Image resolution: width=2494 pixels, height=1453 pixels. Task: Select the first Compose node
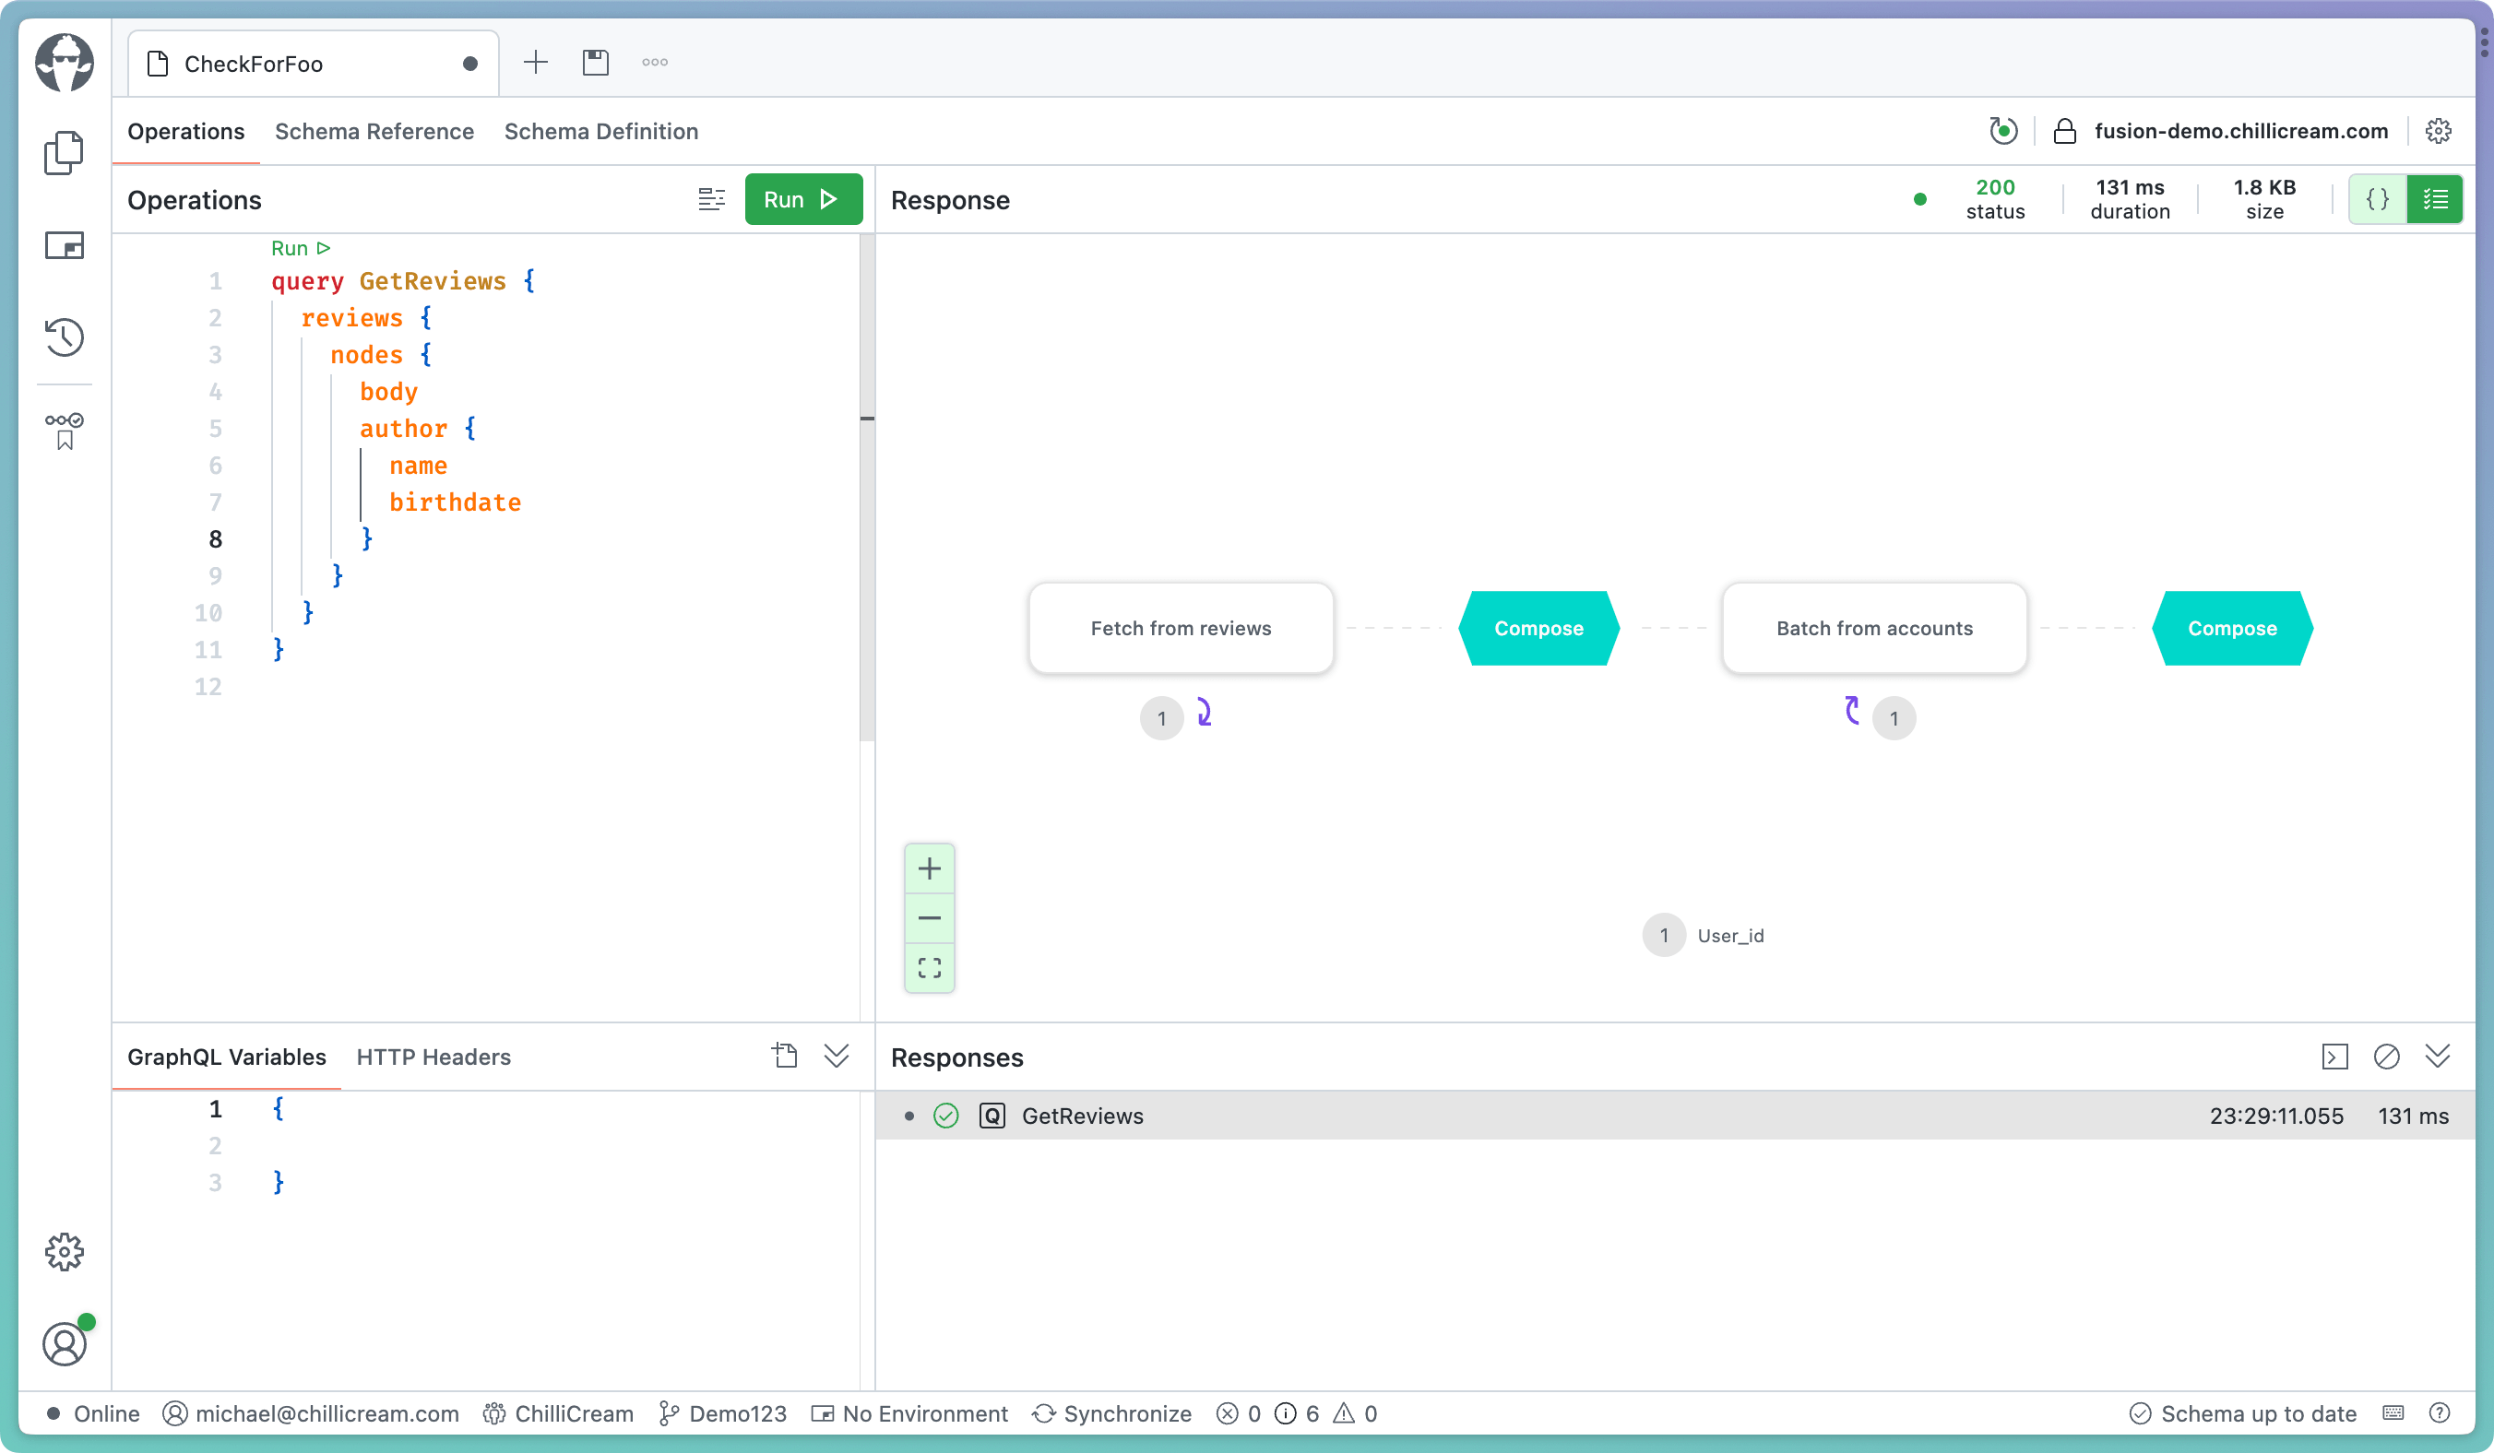1538,628
